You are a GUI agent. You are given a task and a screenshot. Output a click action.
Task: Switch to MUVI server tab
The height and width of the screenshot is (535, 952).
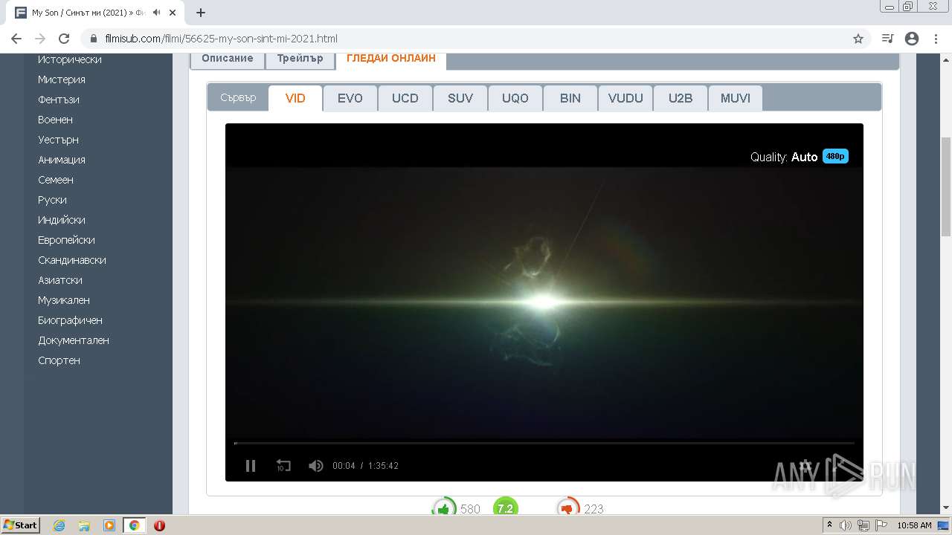pos(736,98)
